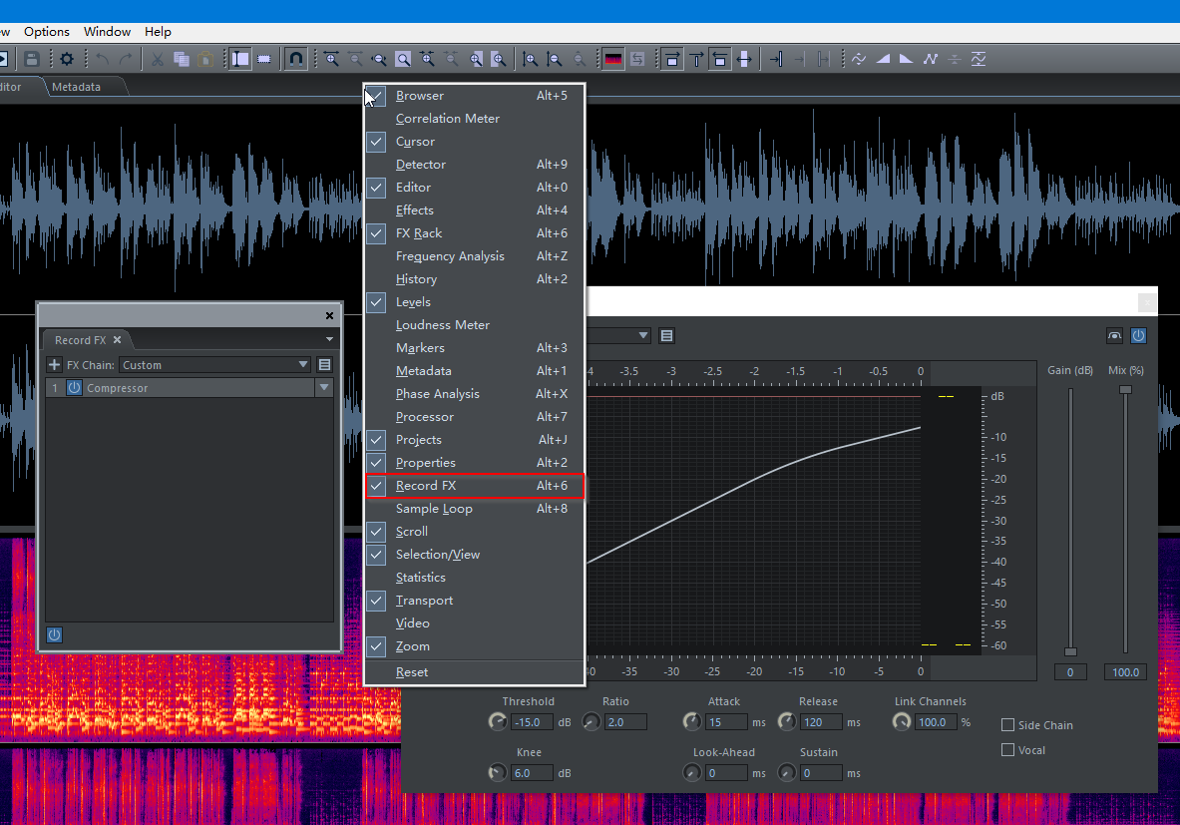The height and width of the screenshot is (825, 1180).
Task: Open the Record FX panel options arrow
Action: pyautogui.click(x=329, y=340)
